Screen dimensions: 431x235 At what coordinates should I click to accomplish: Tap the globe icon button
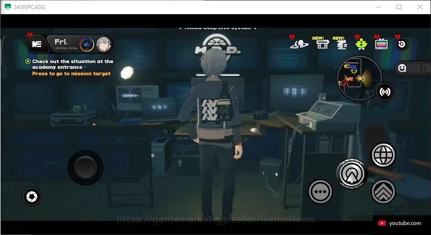383,155
